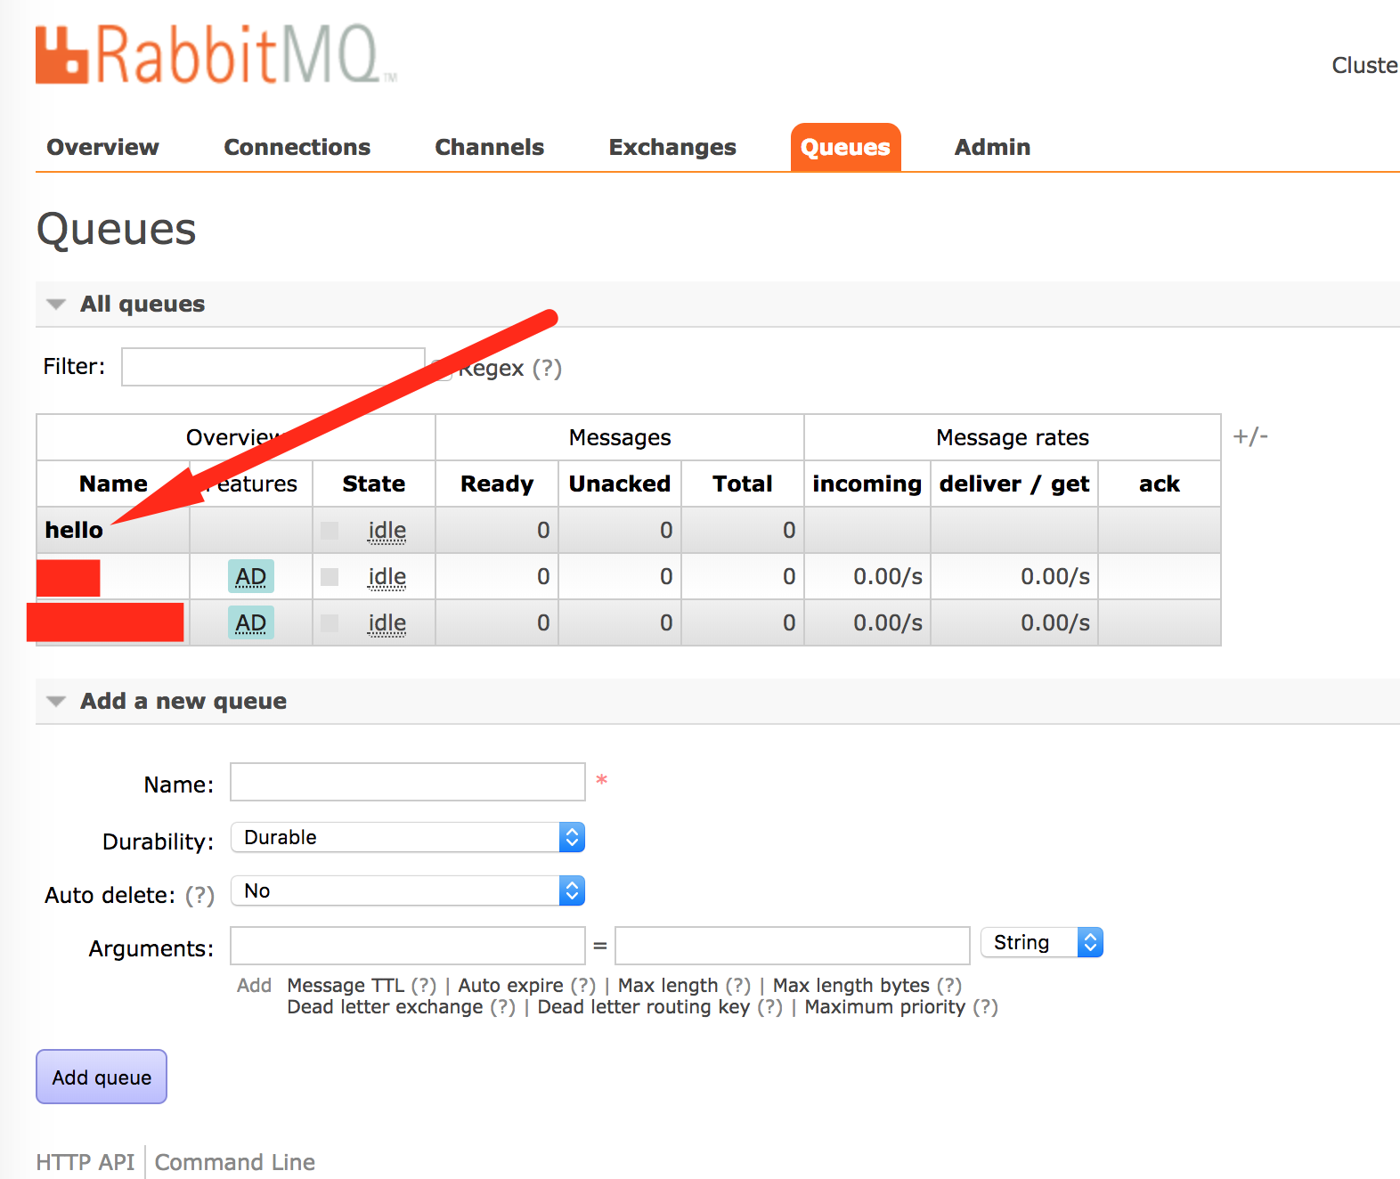This screenshot has width=1400, height=1179.
Task: Click help icon for Maximum priority
Action: click(x=984, y=1007)
